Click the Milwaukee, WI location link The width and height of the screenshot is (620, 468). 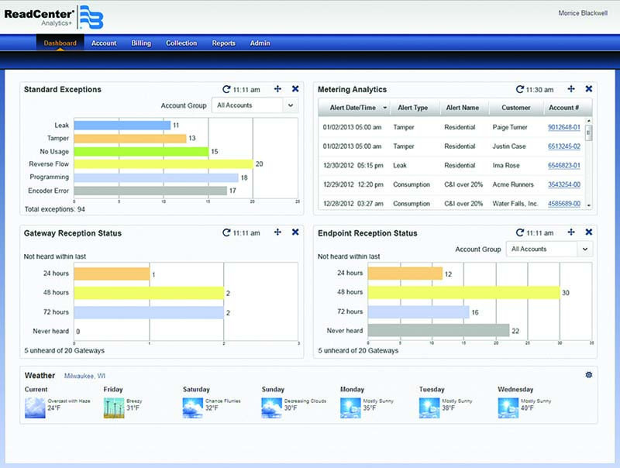click(84, 376)
